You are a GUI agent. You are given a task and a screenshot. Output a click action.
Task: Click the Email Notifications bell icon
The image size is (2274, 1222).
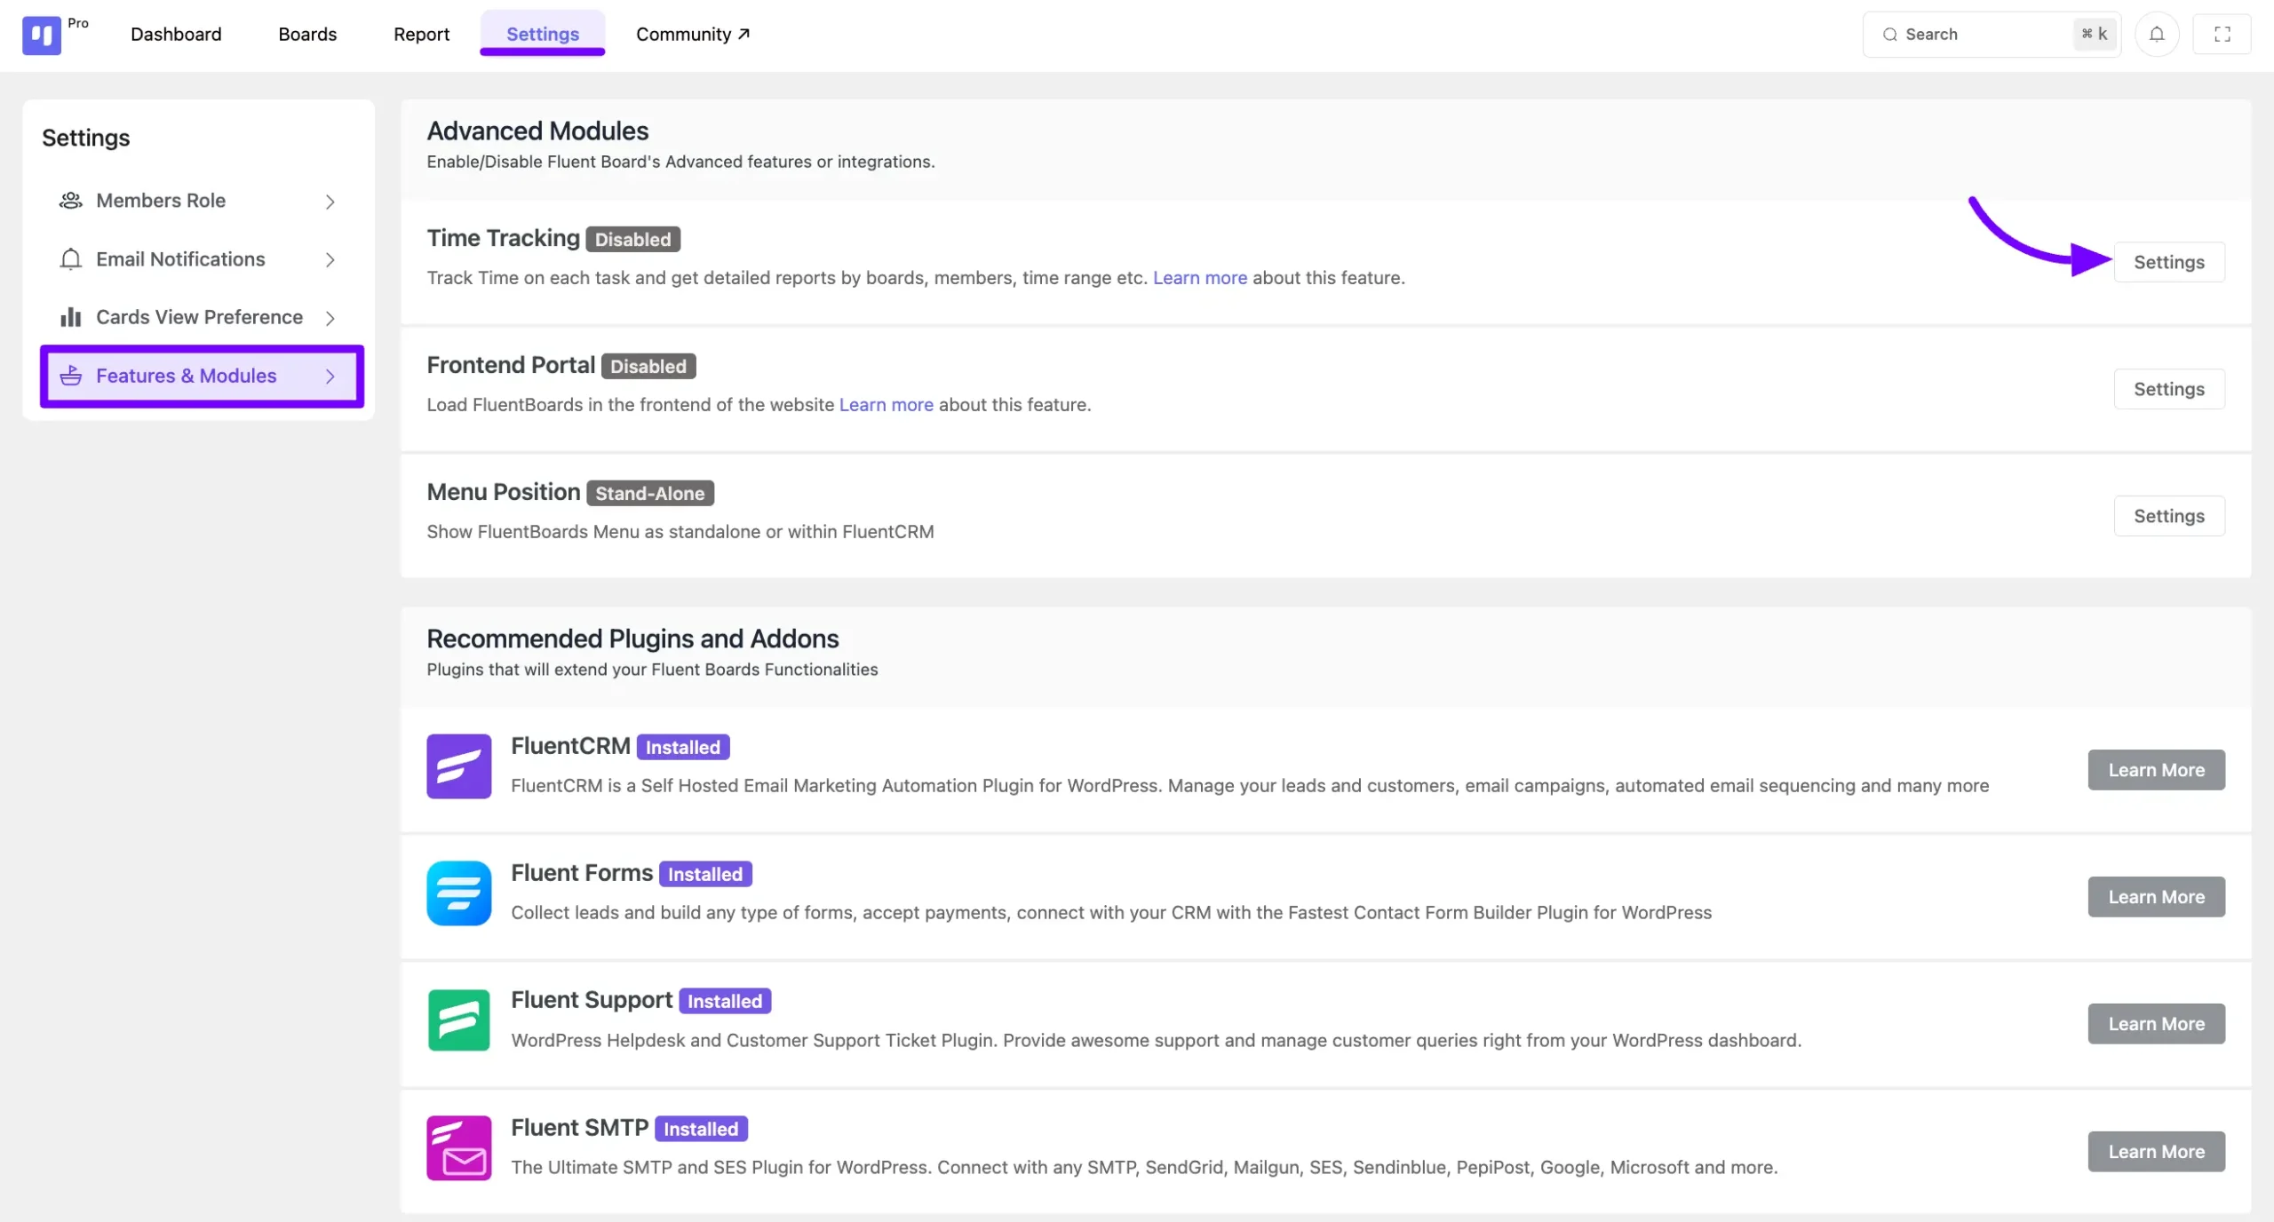point(69,258)
